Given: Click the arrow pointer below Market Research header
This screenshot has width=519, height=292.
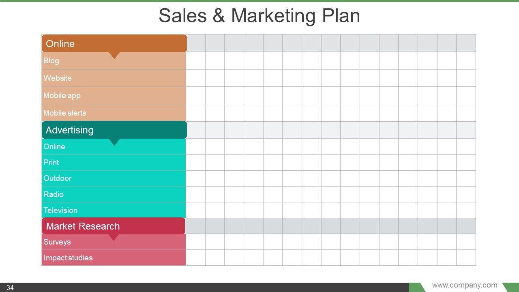Looking at the screenshot, I should (114, 237).
